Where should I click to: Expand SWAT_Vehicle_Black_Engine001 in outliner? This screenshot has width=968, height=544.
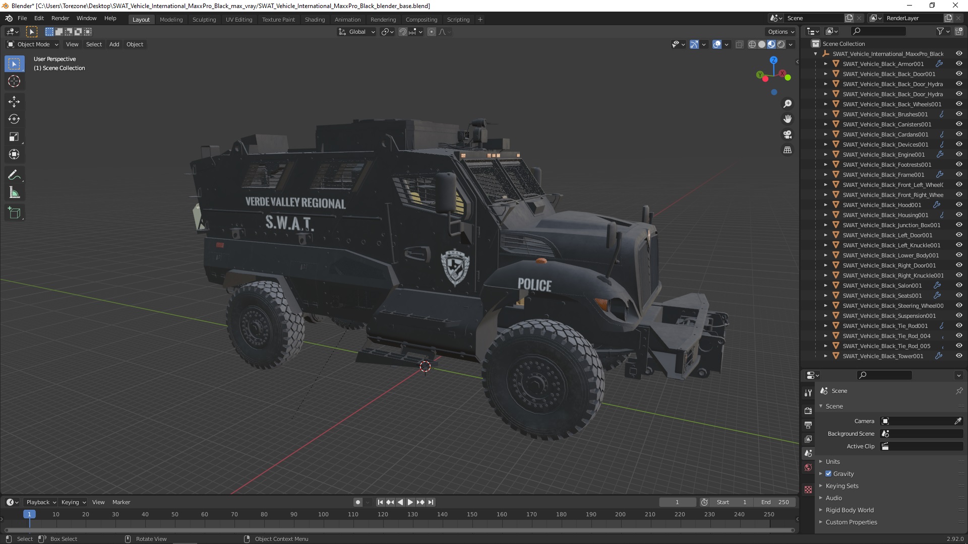point(825,155)
